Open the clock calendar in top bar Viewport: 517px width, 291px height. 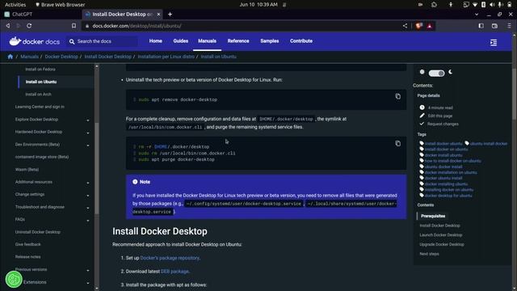pos(258,5)
